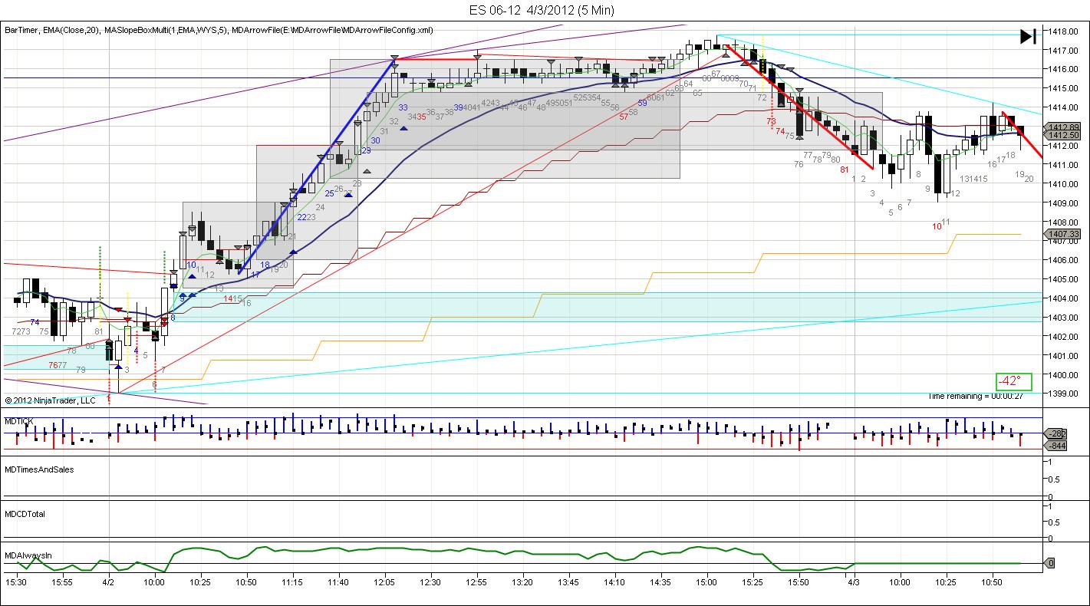The height and width of the screenshot is (606, 1090).
Task: Click the 13:20 time axis label
Action: [522, 583]
